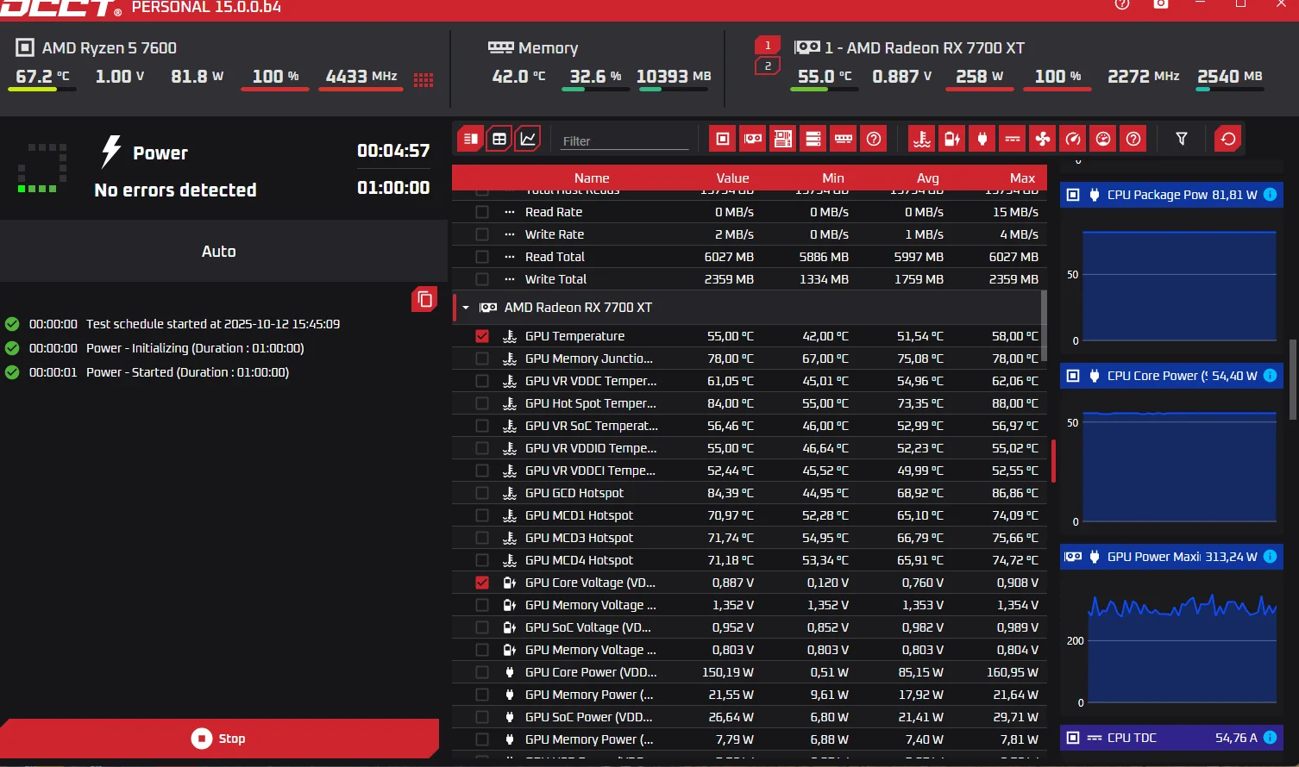Open info for GPU Power Maximum graph
Screen dimensions: 1299x767
coord(1270,557)
